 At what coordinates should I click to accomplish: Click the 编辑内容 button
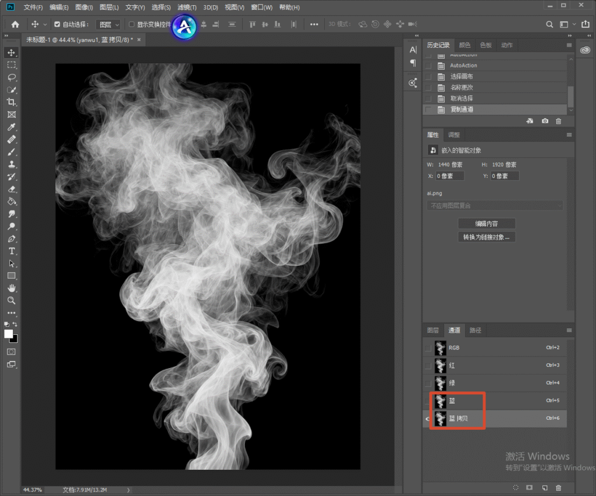[487, 224]
